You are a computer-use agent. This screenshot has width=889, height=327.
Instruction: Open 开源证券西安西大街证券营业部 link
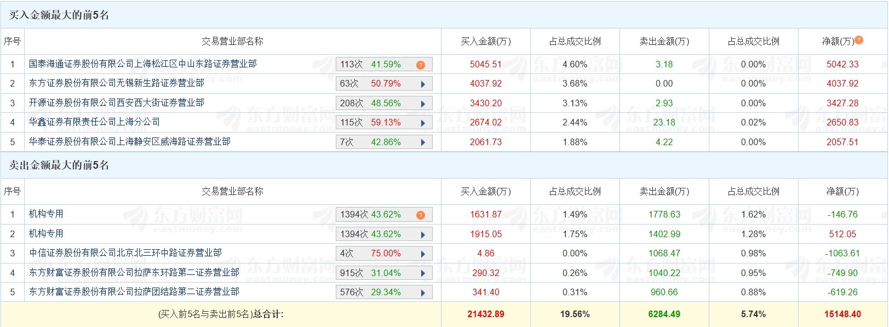[117, 102]
